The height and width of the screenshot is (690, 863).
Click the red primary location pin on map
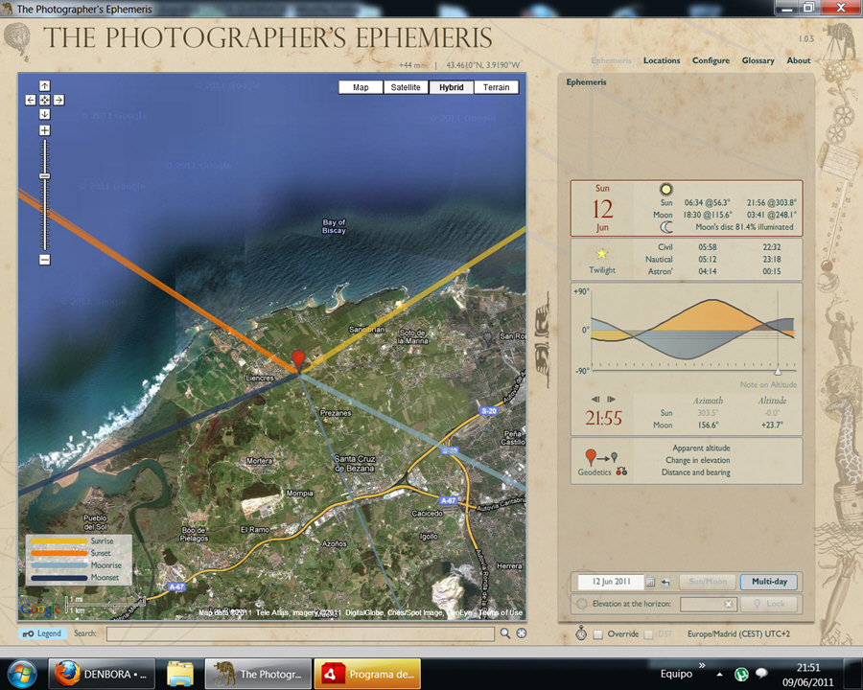click(298, 360)
